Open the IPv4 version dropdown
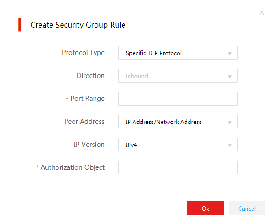The height and width of the screenshot is (223, 274). tap(178, 145)
